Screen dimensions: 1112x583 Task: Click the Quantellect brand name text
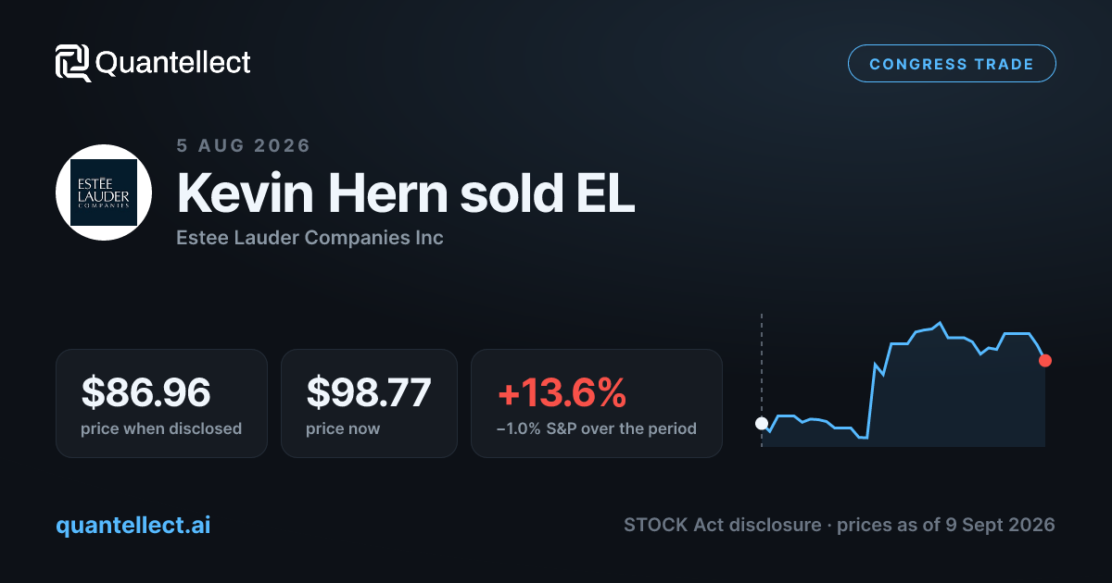click(173, 63)
